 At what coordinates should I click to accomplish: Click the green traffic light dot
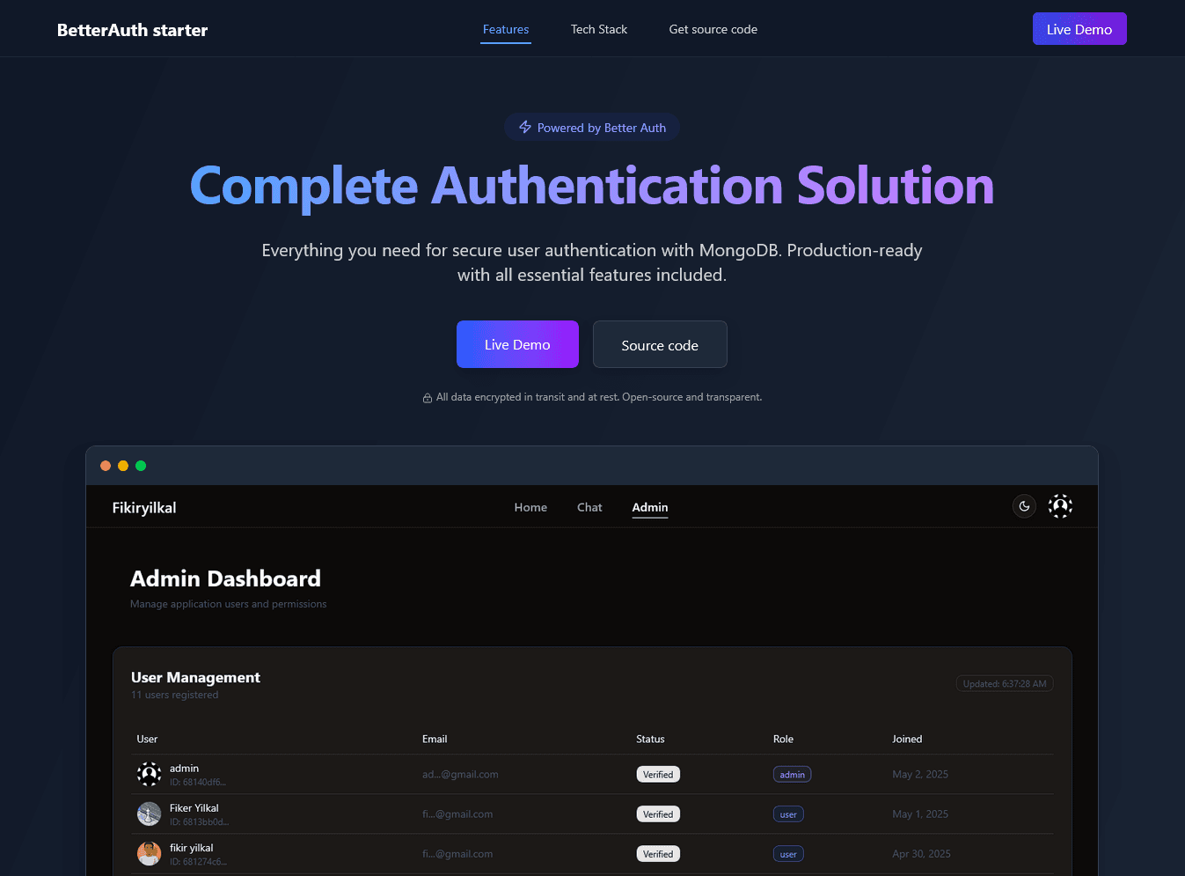141,465
